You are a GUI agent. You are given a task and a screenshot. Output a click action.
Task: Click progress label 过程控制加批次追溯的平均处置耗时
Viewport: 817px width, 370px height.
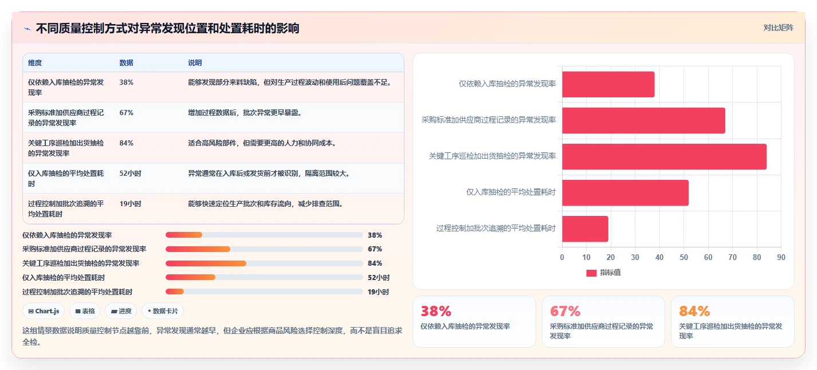[x=77, y=292]
